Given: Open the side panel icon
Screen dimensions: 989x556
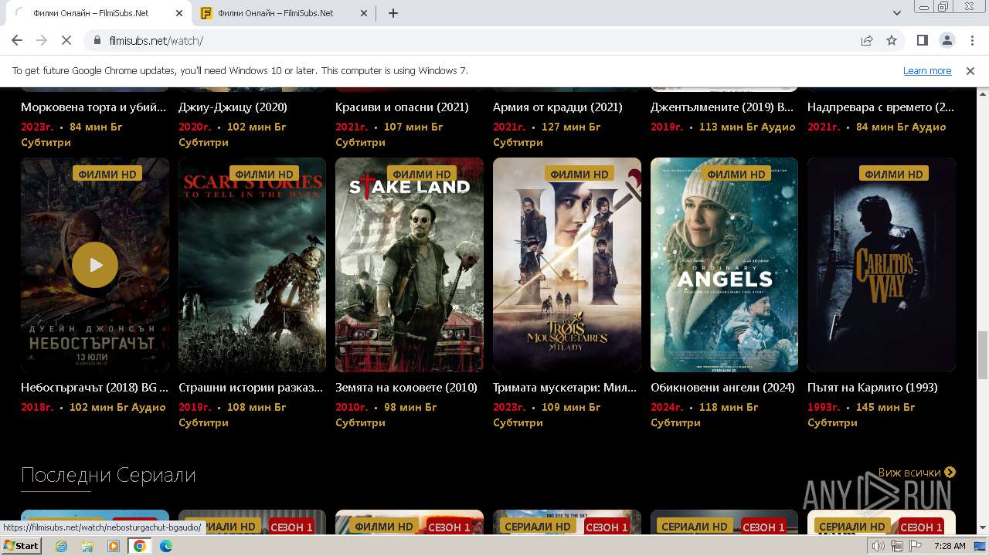Looking at the screenshot, I should tap(922, 40).
